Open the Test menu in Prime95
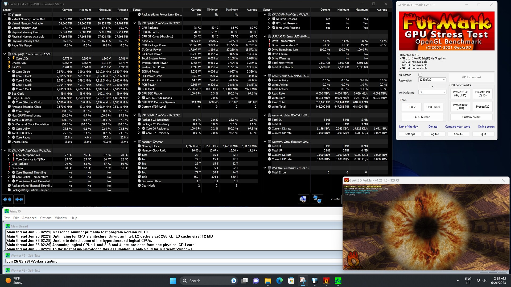 (x=7, y=218)
